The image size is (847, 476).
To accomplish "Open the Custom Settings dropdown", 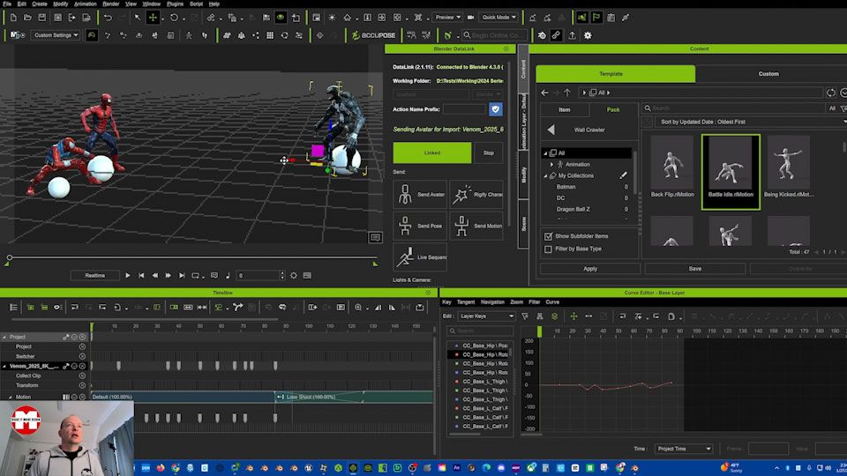I will tap(56, 35).
